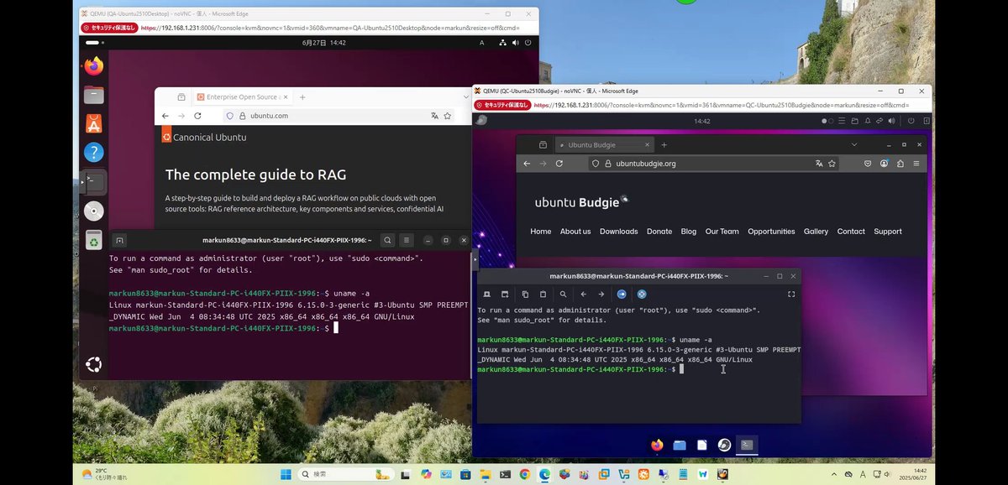Open Donate on Ubuntu Budgie site
Viewport: 1008px width, 485px height.
click(659, 232)
